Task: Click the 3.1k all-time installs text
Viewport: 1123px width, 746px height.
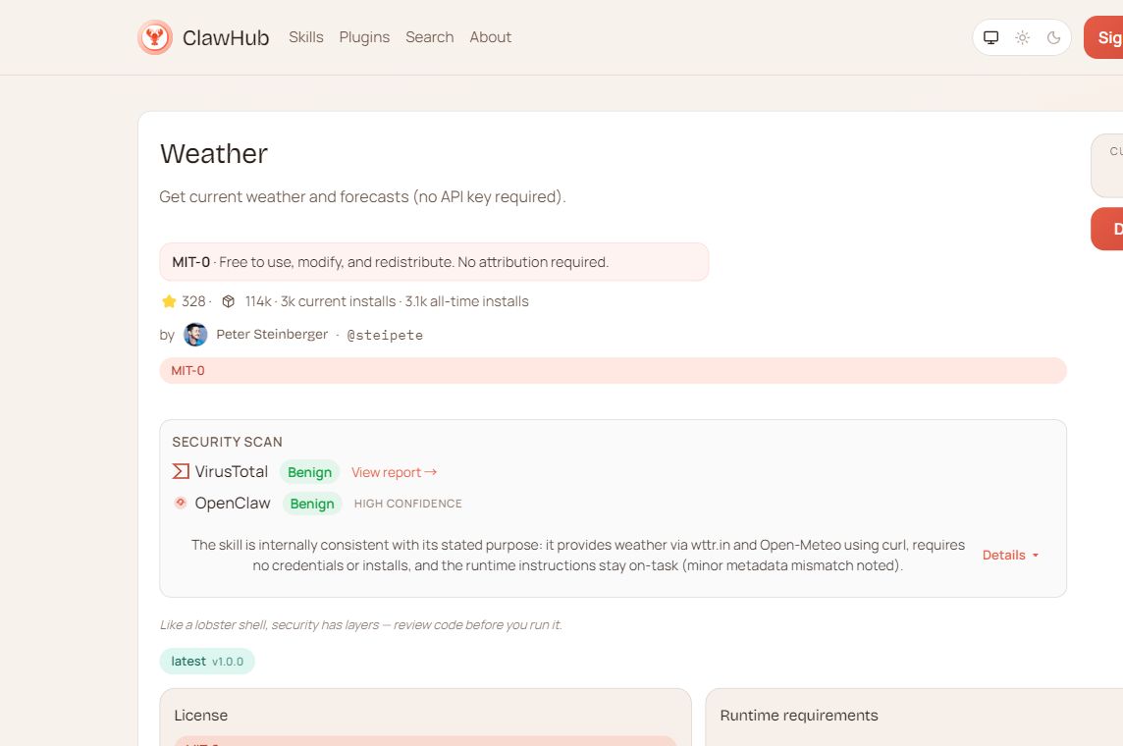Action: pos(467,301)
